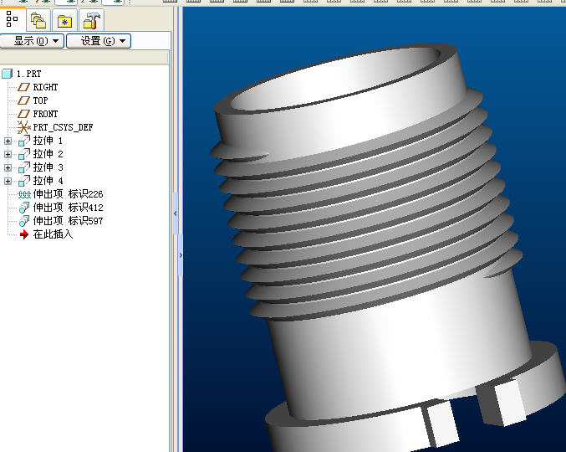The width and height of the screenshot is (566, 452).
Task: Select the 拉伸 2 extrude feature
Action: [x=48, y=154]
